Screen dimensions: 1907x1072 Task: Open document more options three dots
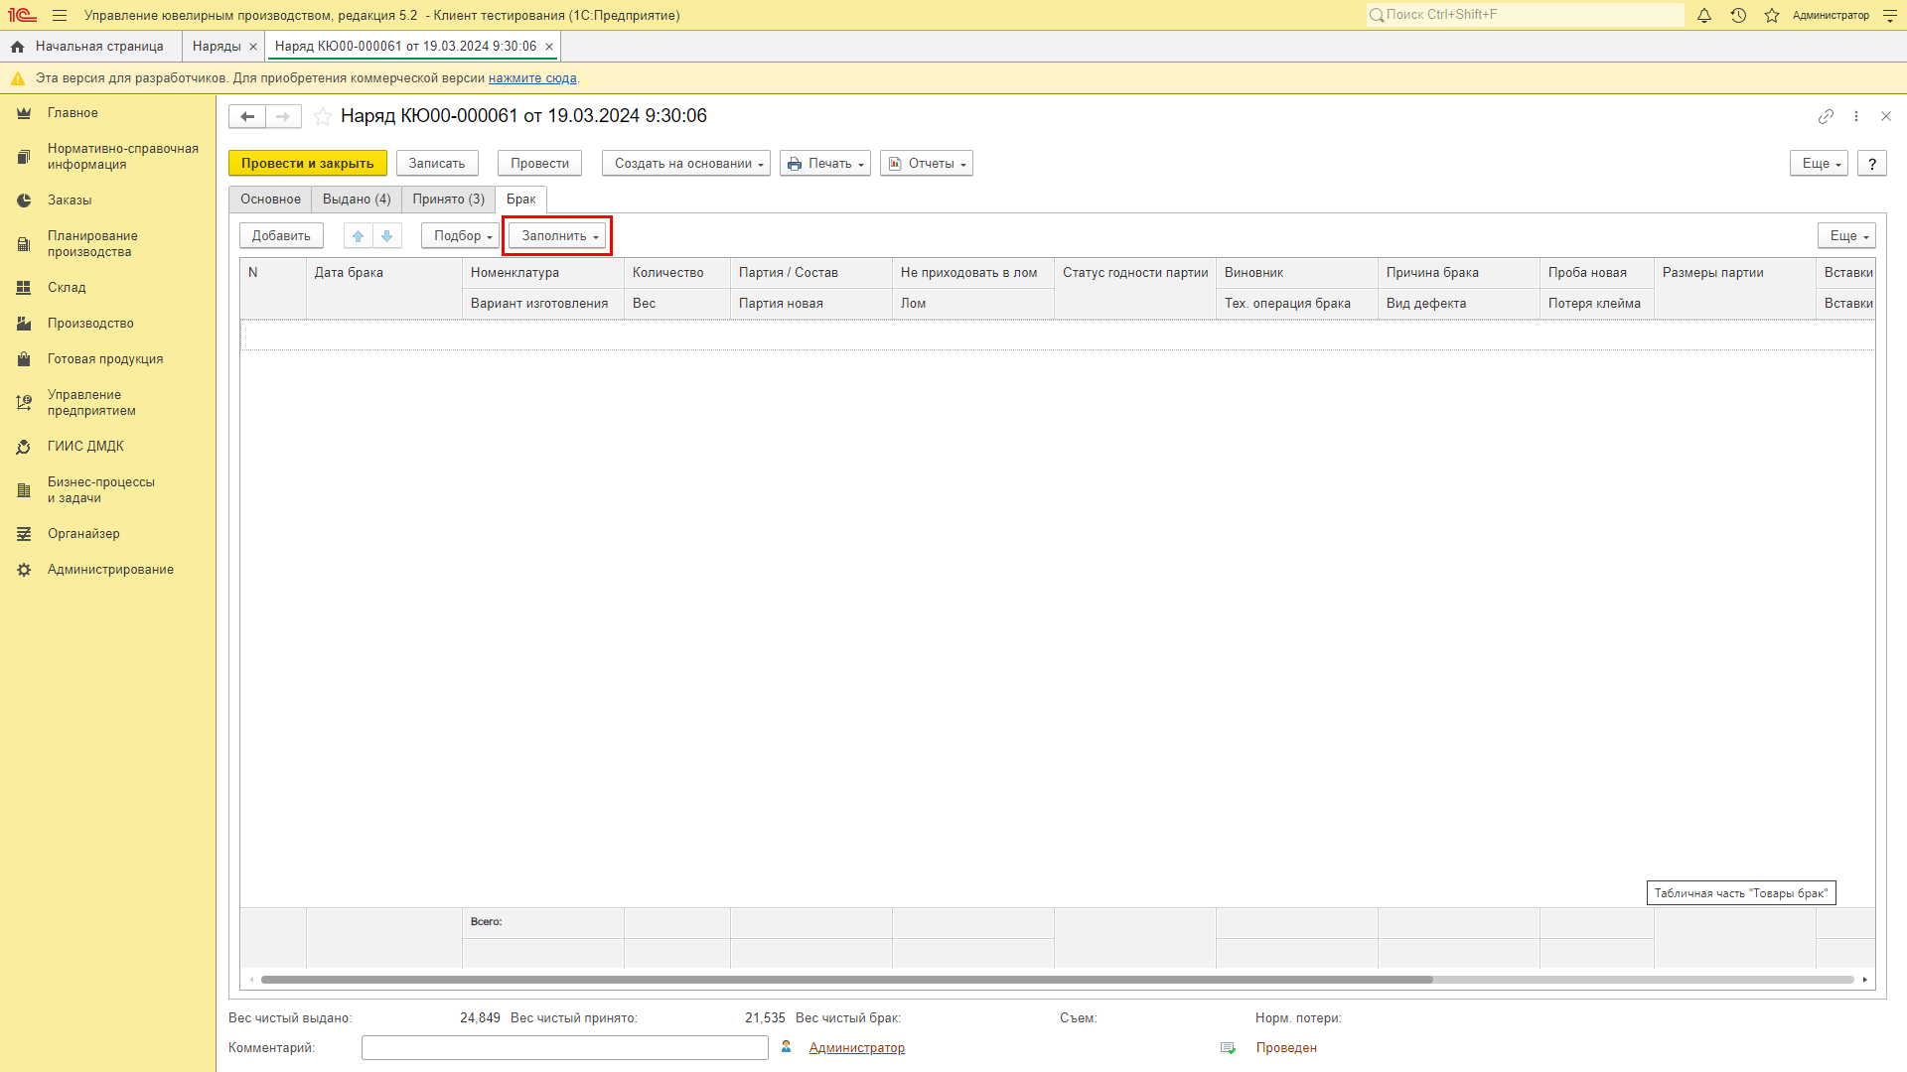(x=1856, y=117)
